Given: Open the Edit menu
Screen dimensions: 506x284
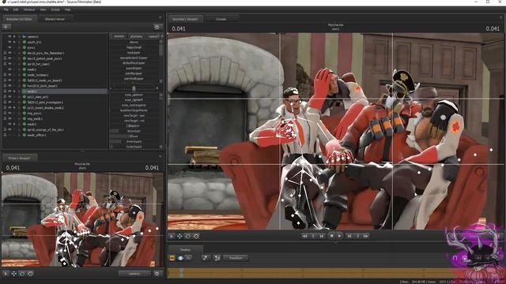Looking at the screenshot, I should pos(16,9).
